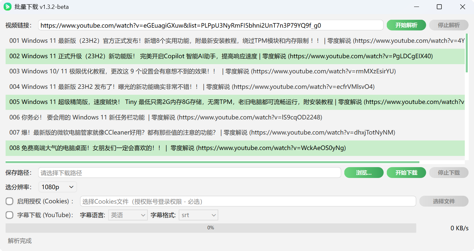
Task: Tick the 字幕下载 (YouTube) checkbox
Action: (10, 215)
